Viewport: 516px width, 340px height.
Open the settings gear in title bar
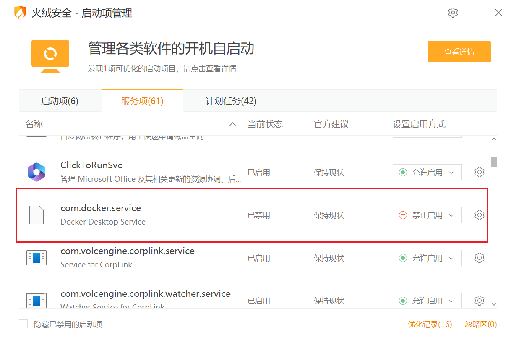coord(453,13)
